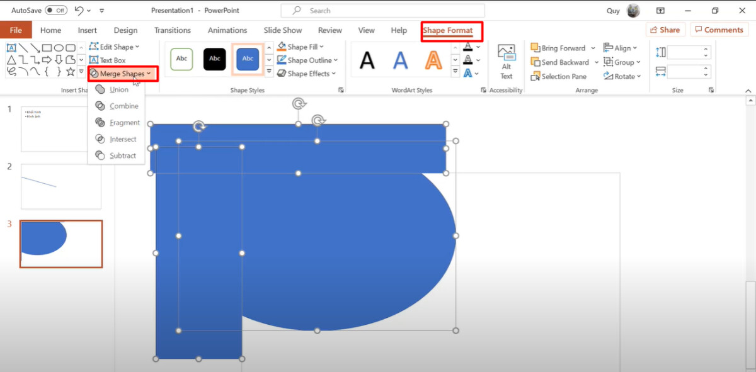
Task: Click in the Search box
Action: 383,11
